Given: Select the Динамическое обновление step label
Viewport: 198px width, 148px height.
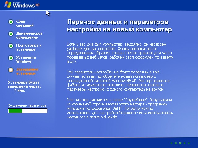Looking at the screenshot, I should 29,35.
